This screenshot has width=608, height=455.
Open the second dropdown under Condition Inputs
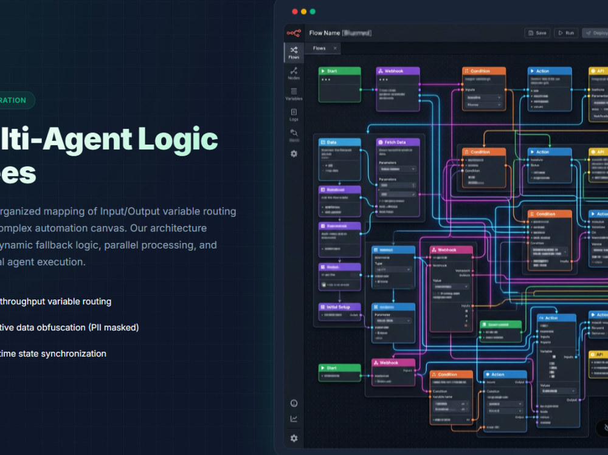pyautogui.click(x=484, y=104)
